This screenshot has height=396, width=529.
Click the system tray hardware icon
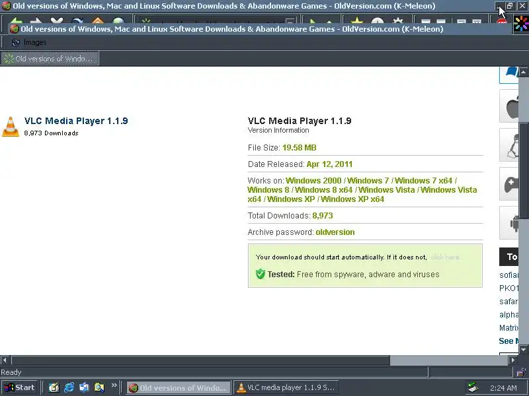(x=473, y=387)
